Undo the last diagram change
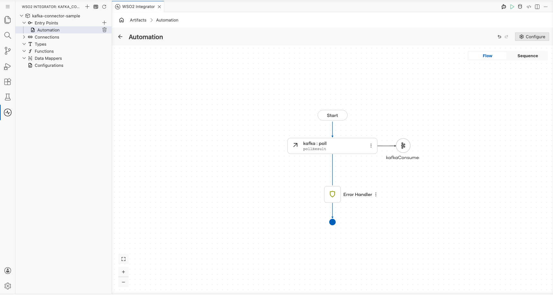 tap(499, 37)
